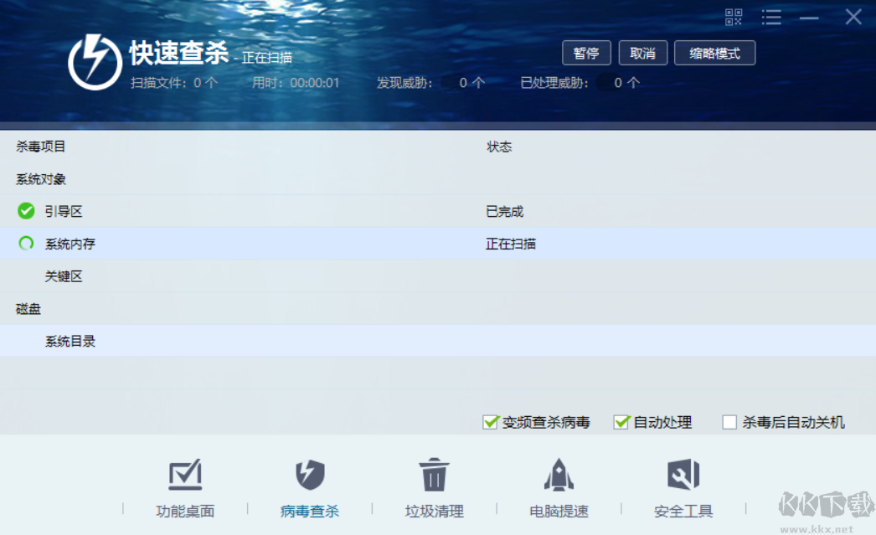The height and width of the screenshot is (535, 876).
Task: Click the lightning quick-scan logo icon
Action: pos(95,62)
